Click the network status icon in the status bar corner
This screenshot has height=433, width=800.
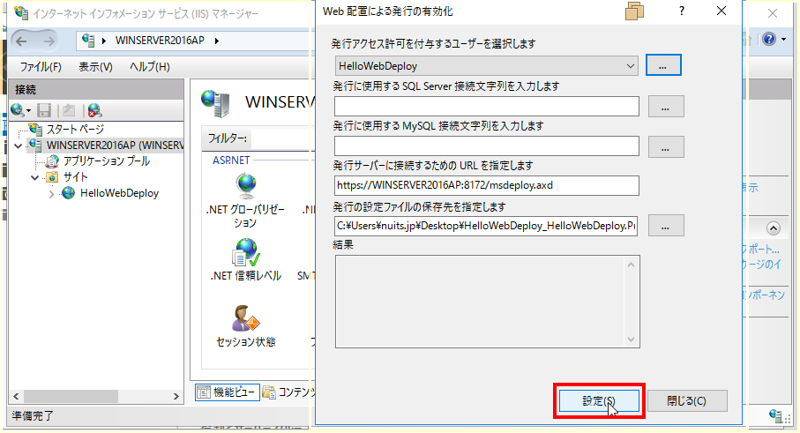tap(775, 415)
